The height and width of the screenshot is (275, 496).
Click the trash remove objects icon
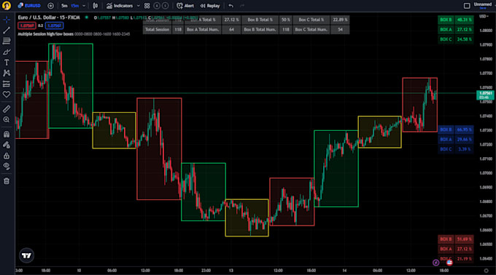click(7, 181)
